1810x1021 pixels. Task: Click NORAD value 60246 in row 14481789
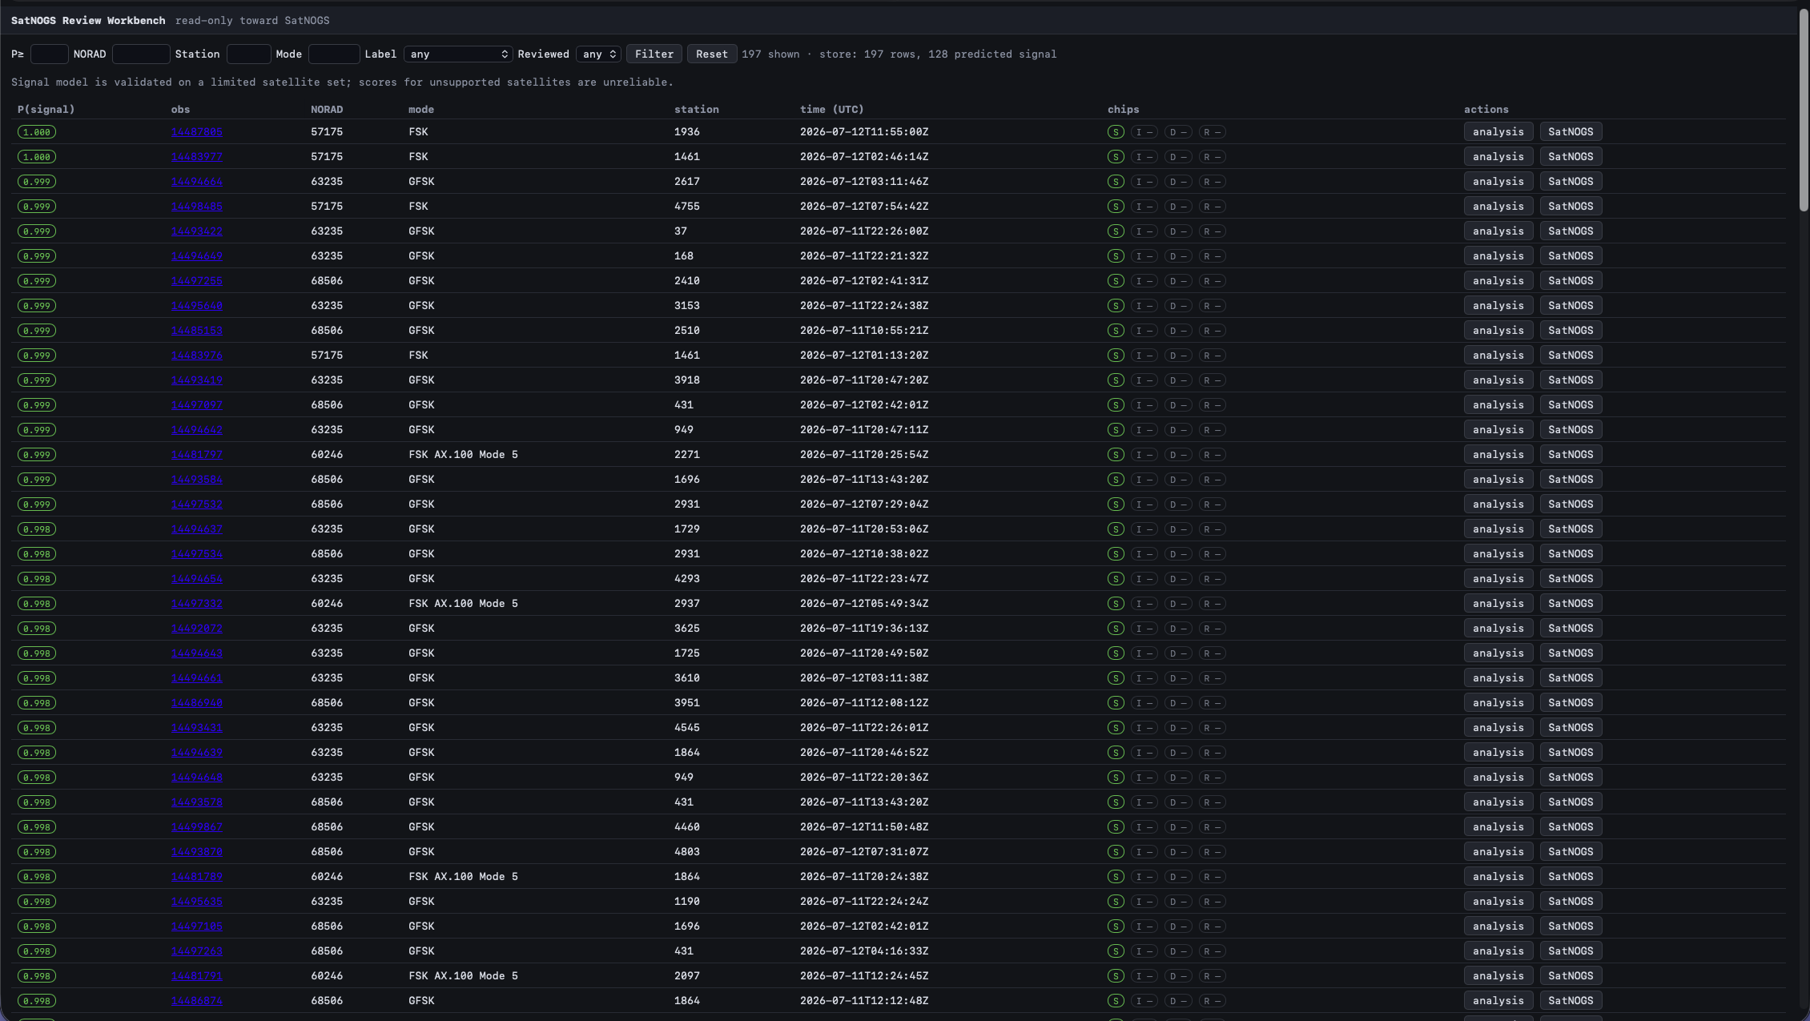point(327,877)
